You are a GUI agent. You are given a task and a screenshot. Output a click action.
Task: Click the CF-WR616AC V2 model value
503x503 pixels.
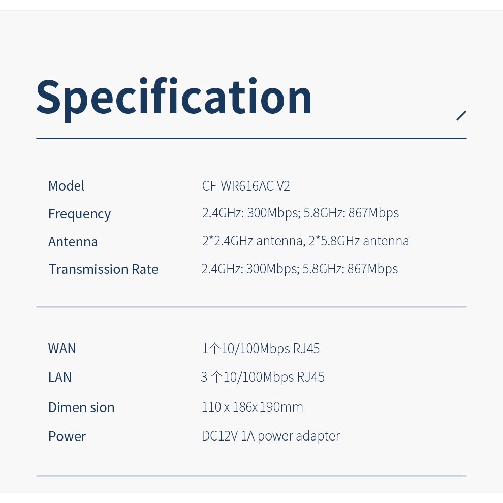[x=246, y=186]
